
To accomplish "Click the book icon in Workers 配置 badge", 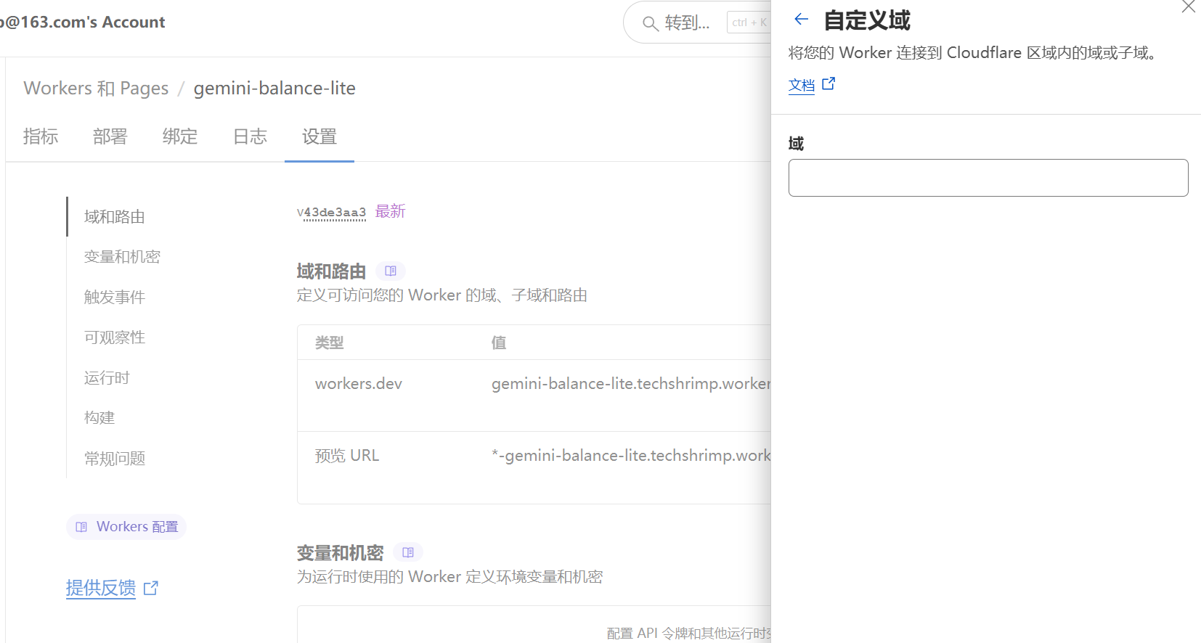I will (x=81, y=527).
